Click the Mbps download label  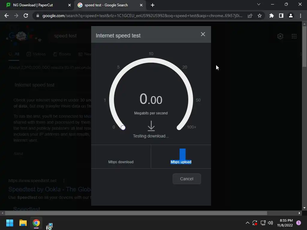tap(121, 162)
